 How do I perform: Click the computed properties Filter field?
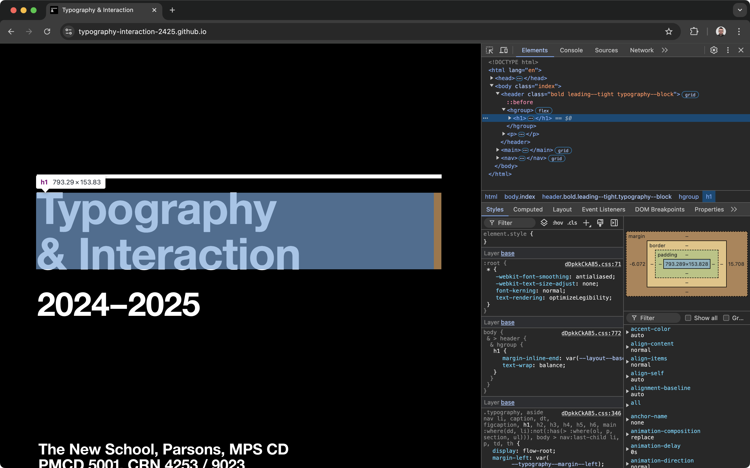(x=653, y=318)
